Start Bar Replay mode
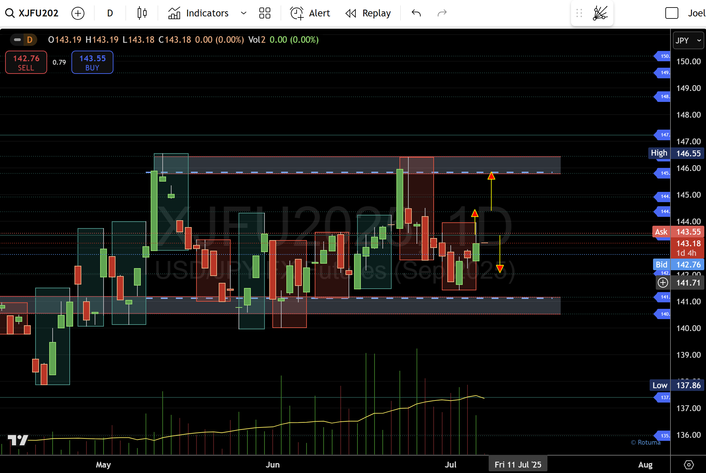Screen dimensions: 706x473 [x=368, y=13]
